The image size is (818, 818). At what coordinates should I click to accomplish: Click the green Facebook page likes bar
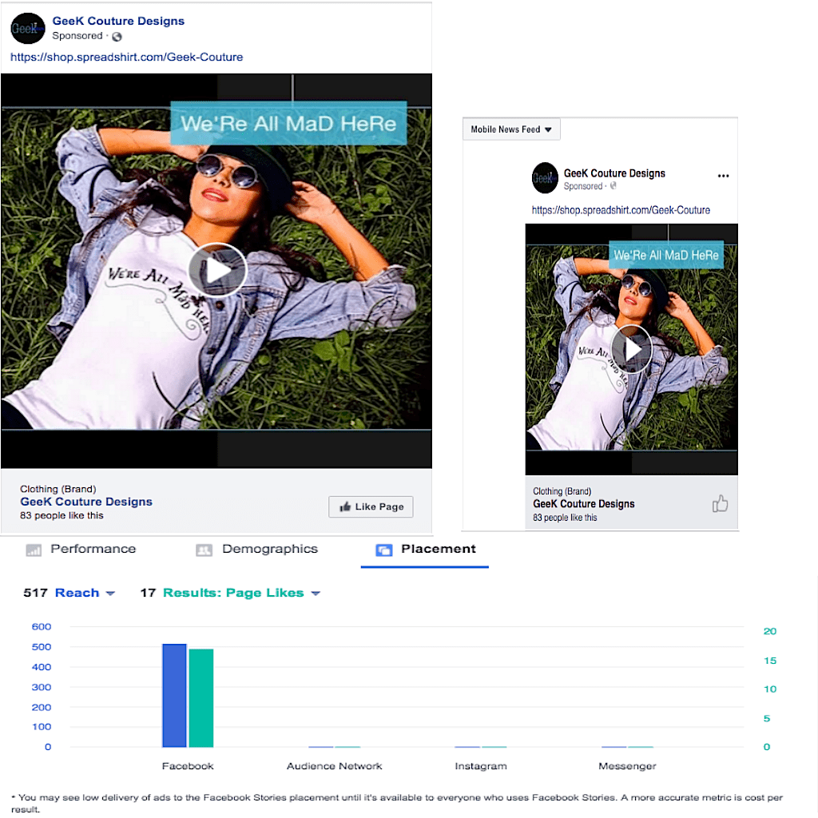click(x=201, y=697)
